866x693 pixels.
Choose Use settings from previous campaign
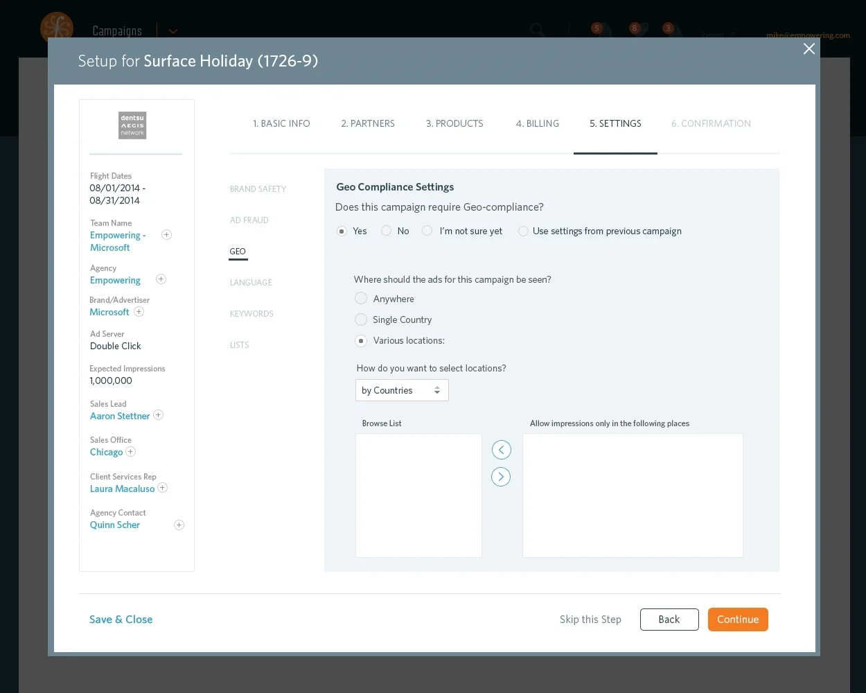coord(523,231)
